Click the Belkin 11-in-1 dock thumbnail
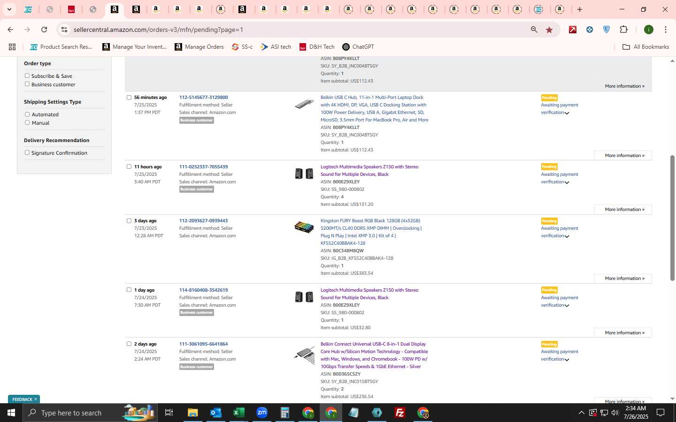This screenshot has height=422, width=676. coord(304,104)
